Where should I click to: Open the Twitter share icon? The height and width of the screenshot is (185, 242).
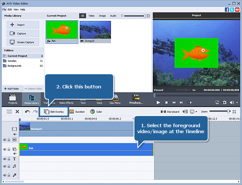(x=232, y=10)
